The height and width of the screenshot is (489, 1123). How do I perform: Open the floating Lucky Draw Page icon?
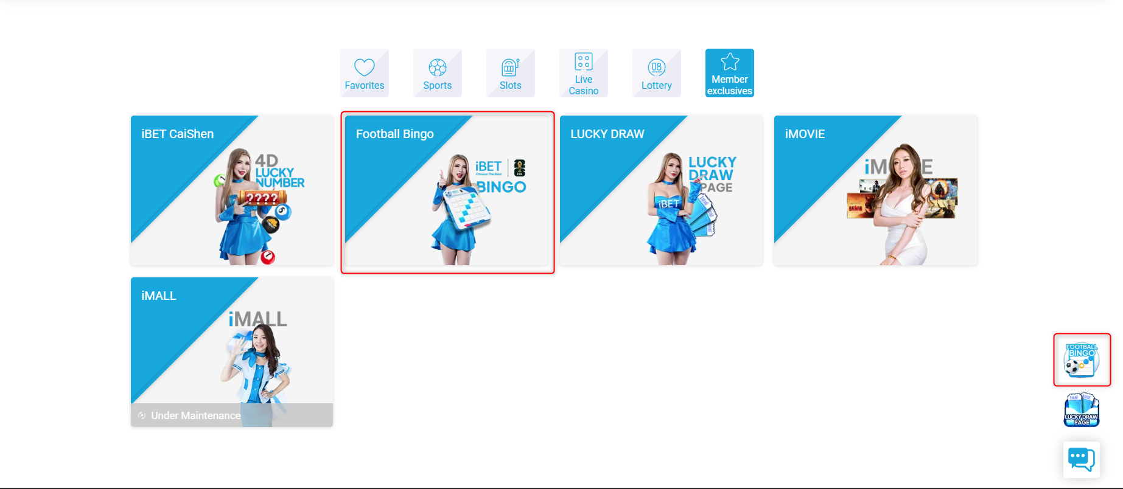point(1082,410)
